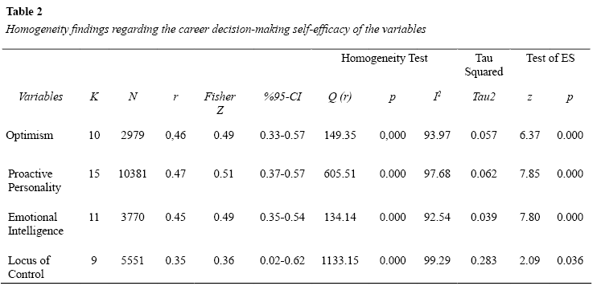The image size is (601, 290).
Task: Select the p value 0.036
Action: [x=570, y=260]
